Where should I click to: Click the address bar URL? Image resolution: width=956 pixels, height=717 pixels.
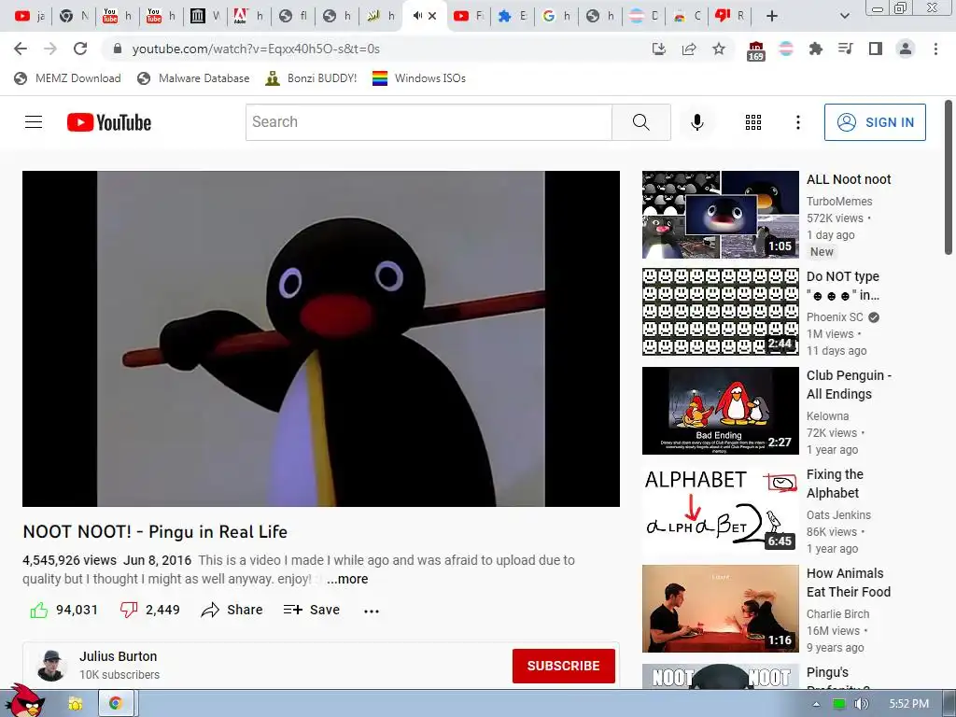coord(256,49)
